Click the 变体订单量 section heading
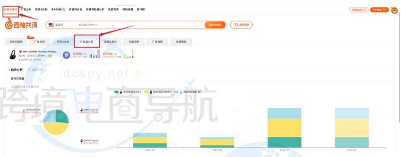Screen dimensions: 401x157 (17, 79)
